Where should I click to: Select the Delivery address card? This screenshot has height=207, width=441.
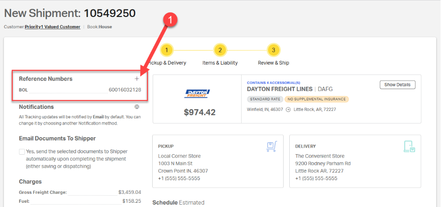click(x=355, y=161)
